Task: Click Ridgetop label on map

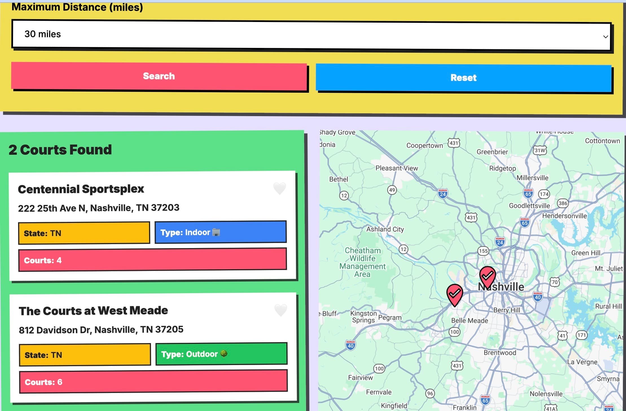Action: (x=502, y=168)
